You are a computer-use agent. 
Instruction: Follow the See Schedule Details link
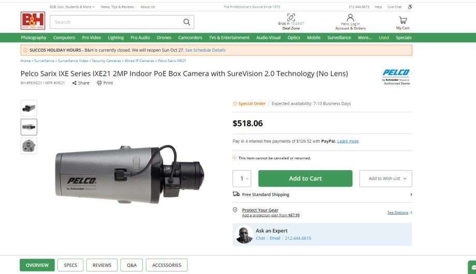(205, 50)
